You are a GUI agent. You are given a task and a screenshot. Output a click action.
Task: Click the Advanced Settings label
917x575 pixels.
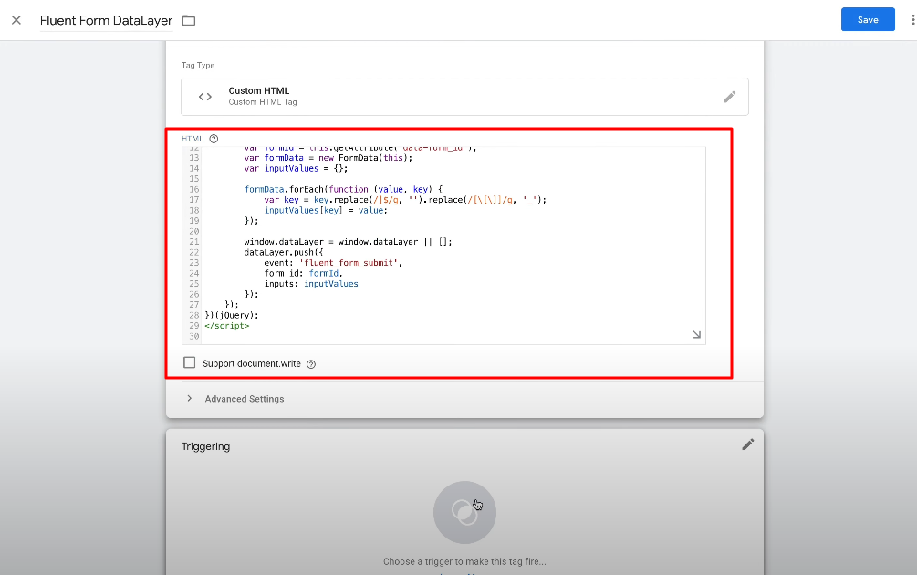coord(244,399)
